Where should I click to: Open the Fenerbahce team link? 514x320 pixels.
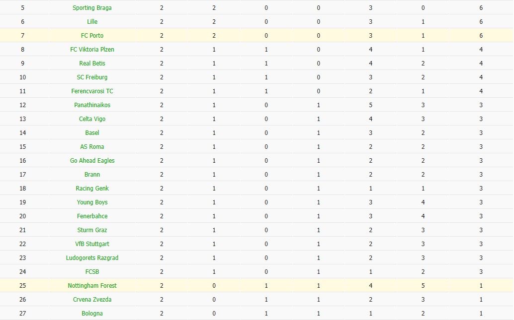92,216
